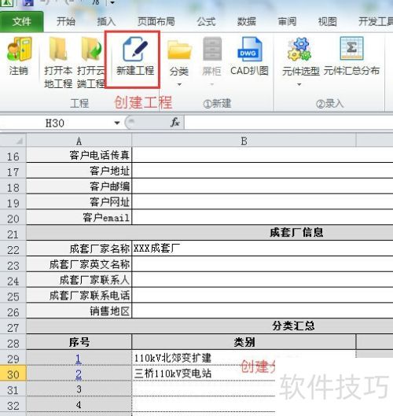This screenshot has width=393, height=416.
Task: Select the 成套厂信息 header row
Action: (210, 233)
